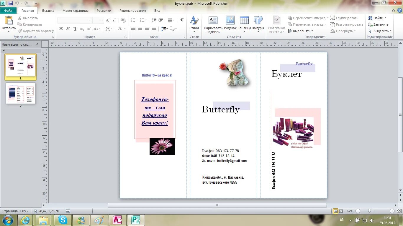Click 'Телефонуйте' underlined text on page
This screenshot has width=403, height=226.
(155, 103)
